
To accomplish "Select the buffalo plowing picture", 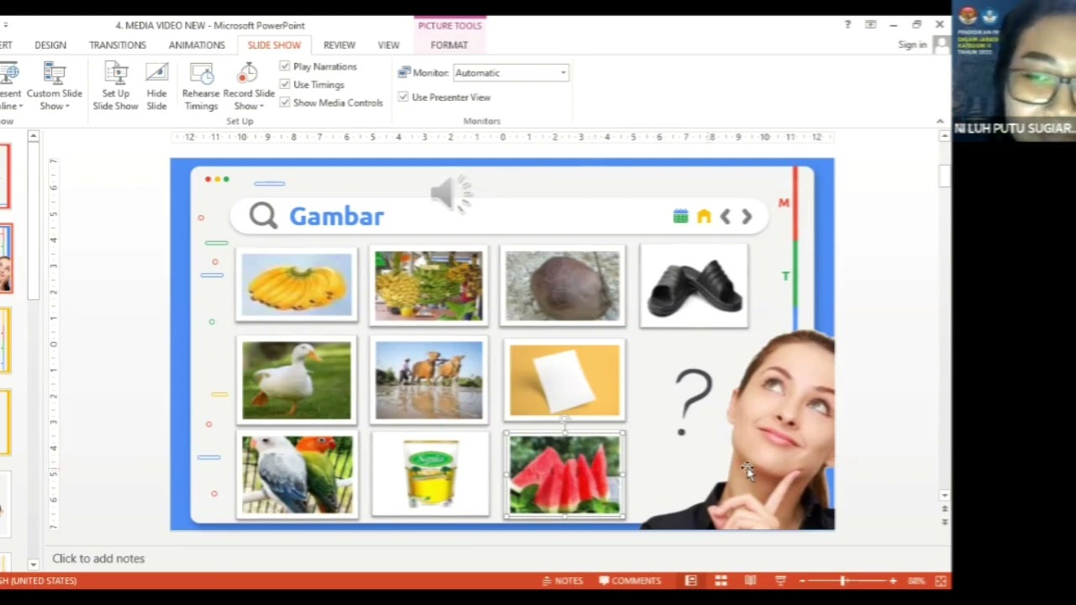I will [x=429, y=380].
